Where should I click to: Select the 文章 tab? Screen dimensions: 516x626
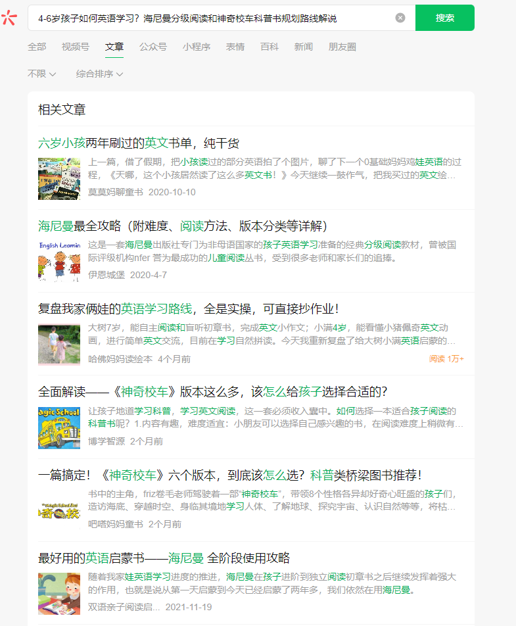click(114, 47)
